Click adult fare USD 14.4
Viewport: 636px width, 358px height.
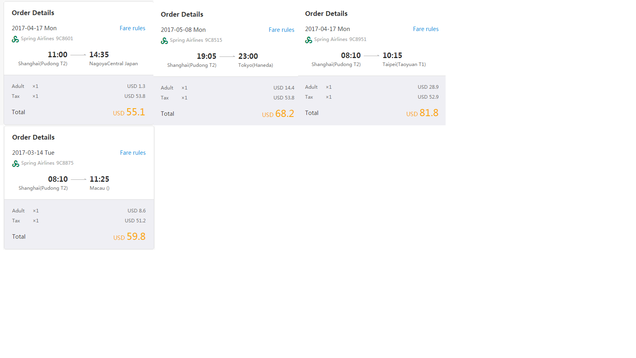pyautogui.click(x=284, y=88)
